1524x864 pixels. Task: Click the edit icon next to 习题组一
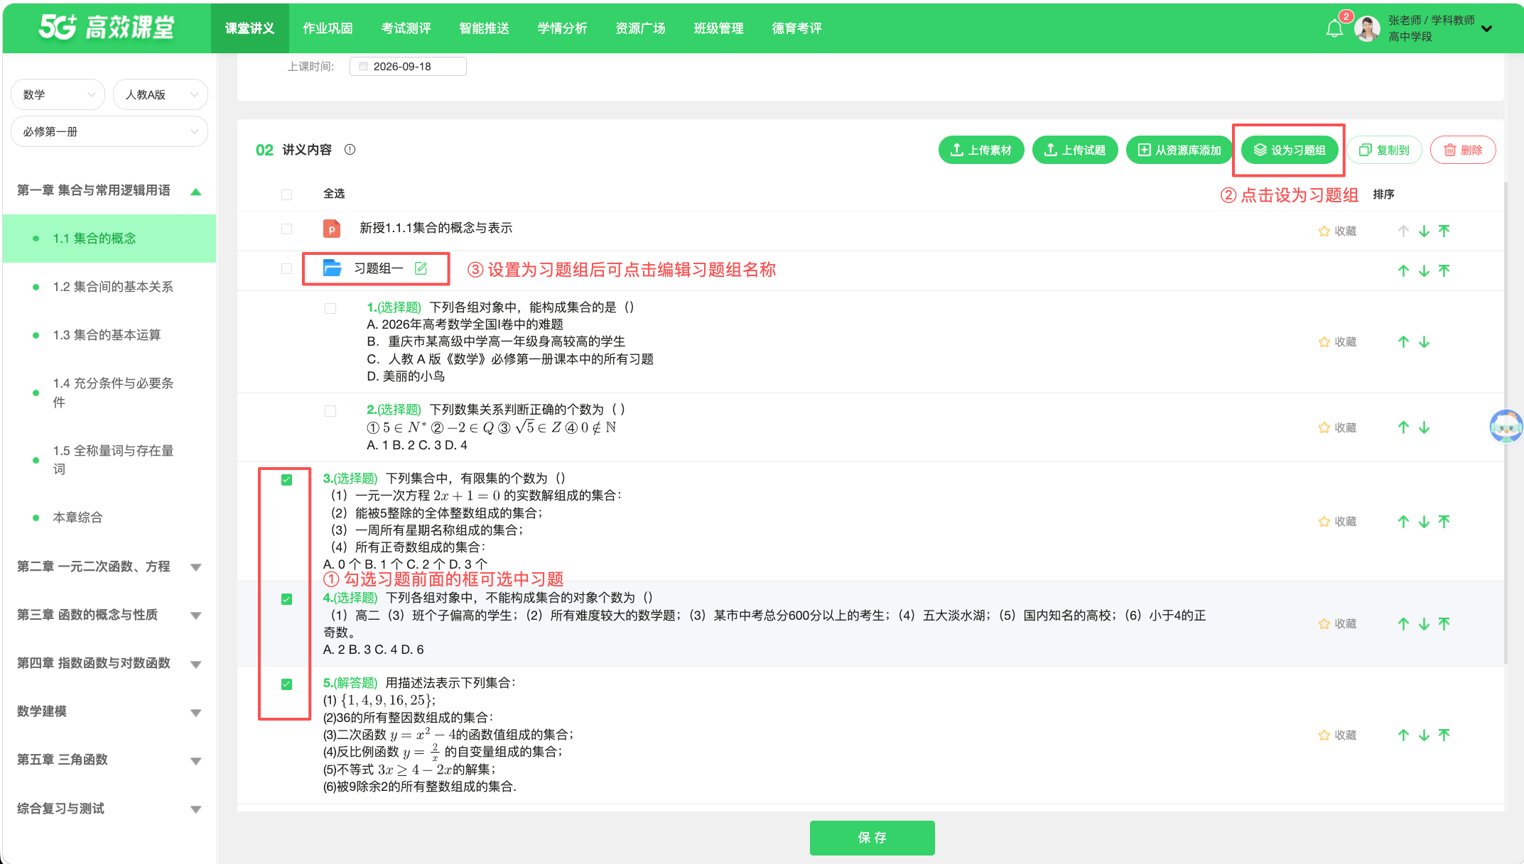[x=421, y=268]
